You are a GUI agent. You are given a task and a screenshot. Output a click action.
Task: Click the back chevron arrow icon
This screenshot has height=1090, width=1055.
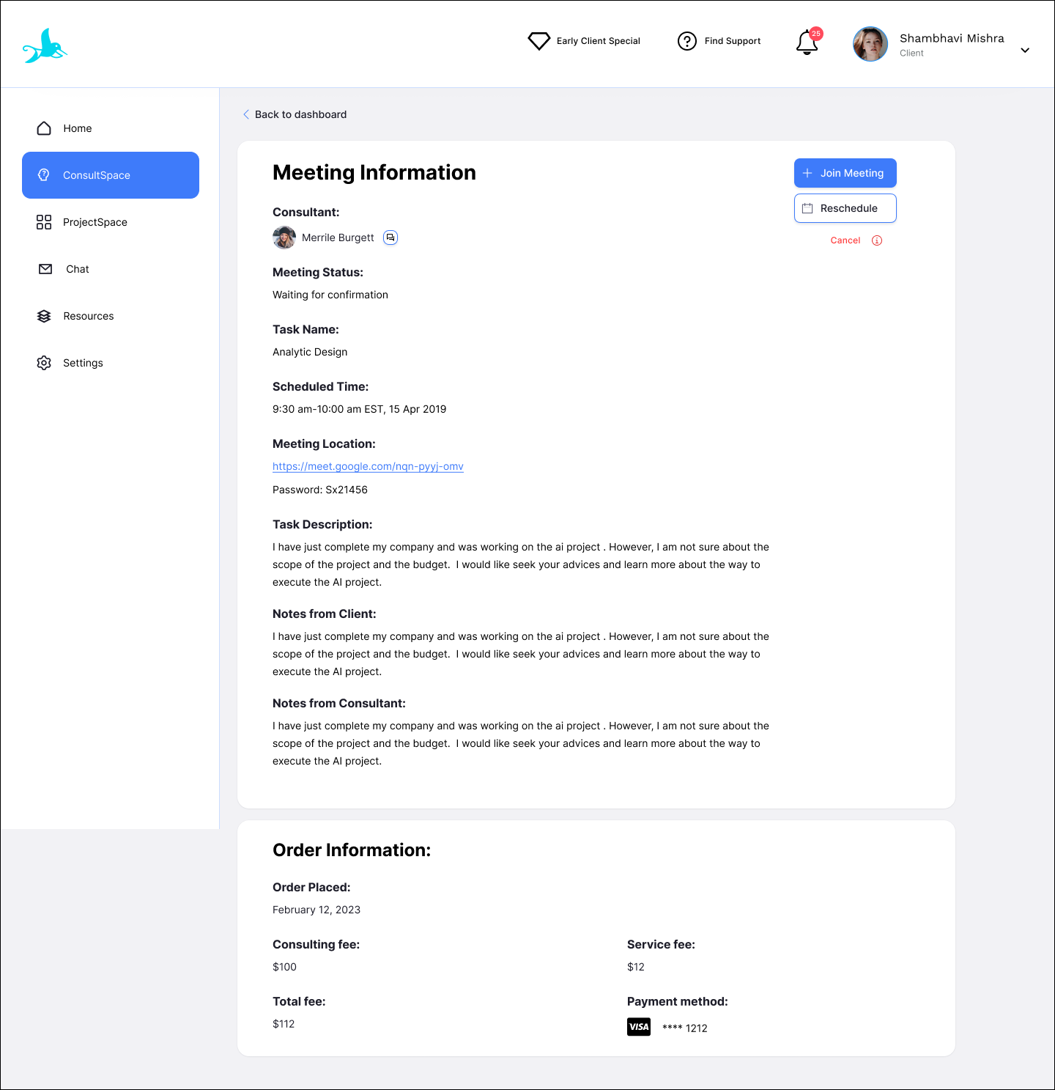coord(246,114)
